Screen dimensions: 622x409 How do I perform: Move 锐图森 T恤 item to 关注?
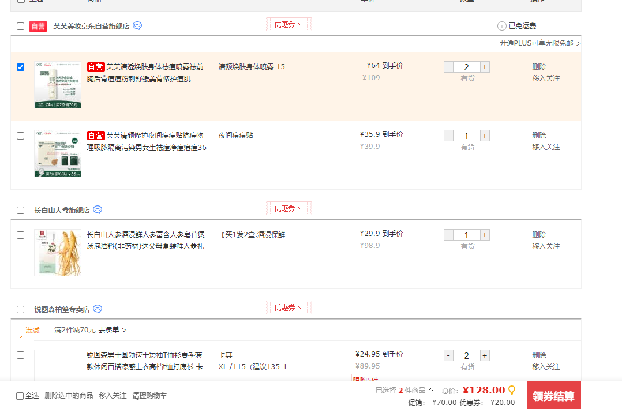(x=546, y=367)
